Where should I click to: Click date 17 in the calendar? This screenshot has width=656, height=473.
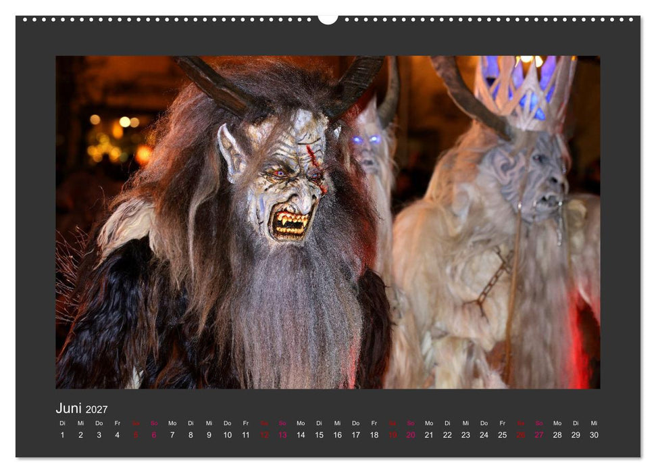(x=355, y=435)
